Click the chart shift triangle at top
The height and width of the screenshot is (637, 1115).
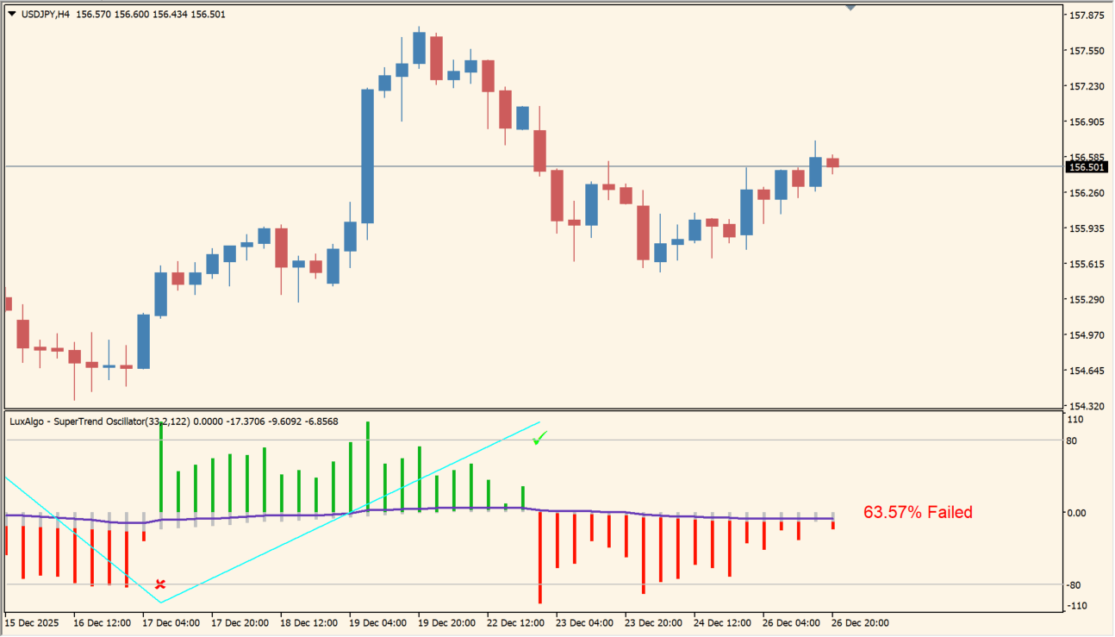(x=850, y=8)
